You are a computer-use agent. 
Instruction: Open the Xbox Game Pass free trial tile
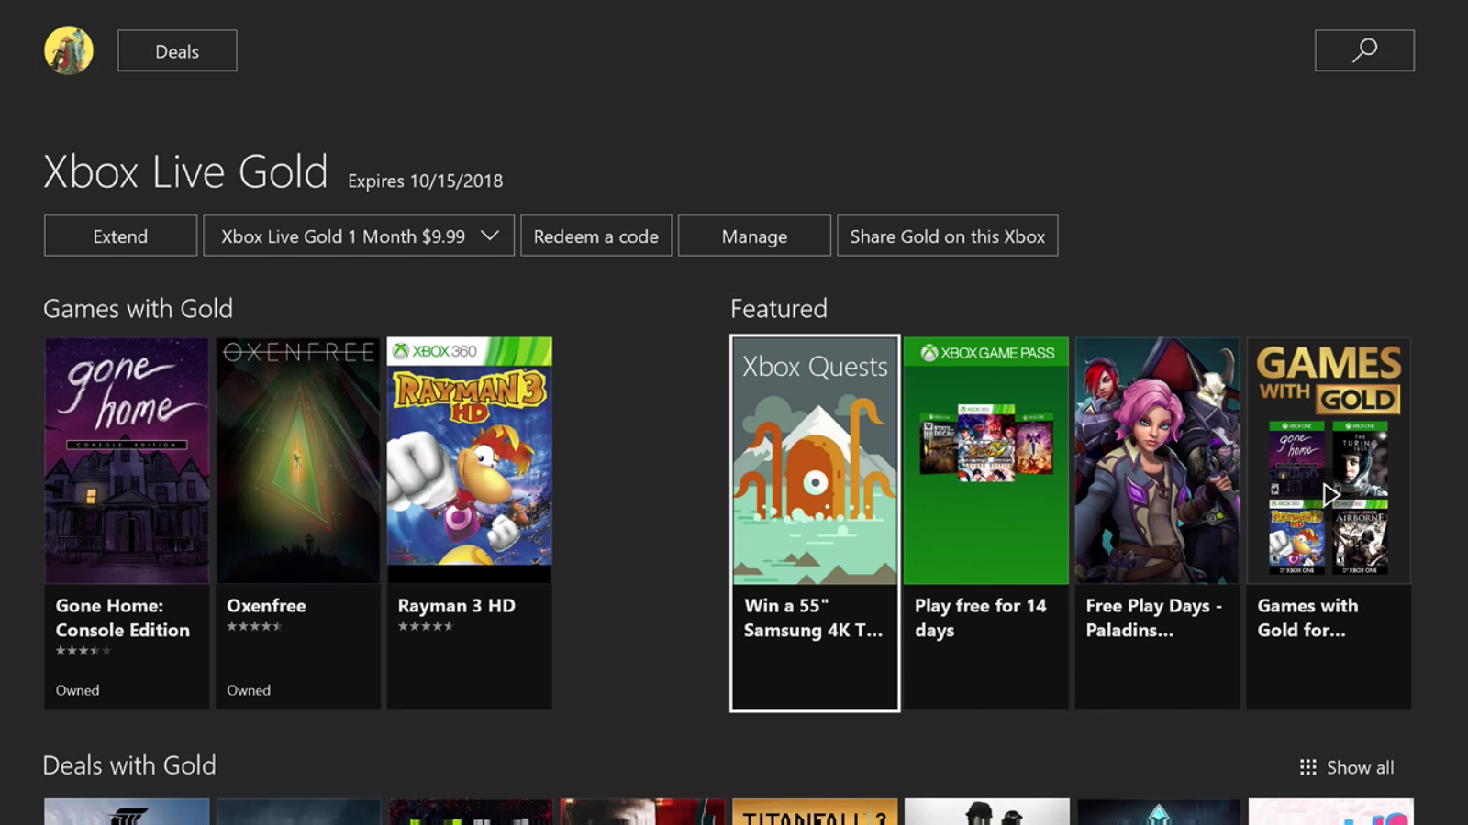coord(986,523)
